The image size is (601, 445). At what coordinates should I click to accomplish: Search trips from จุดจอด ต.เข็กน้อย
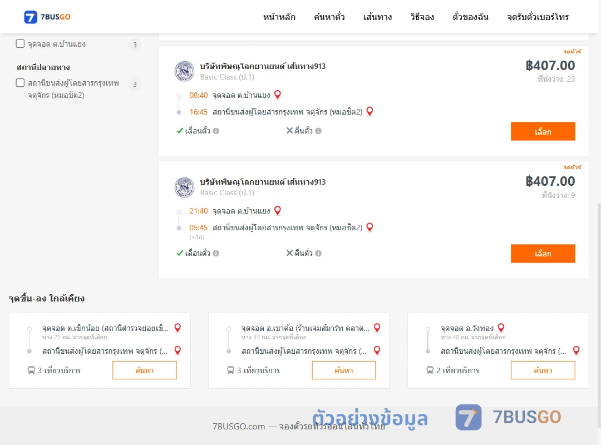click(x=145, y=370)
